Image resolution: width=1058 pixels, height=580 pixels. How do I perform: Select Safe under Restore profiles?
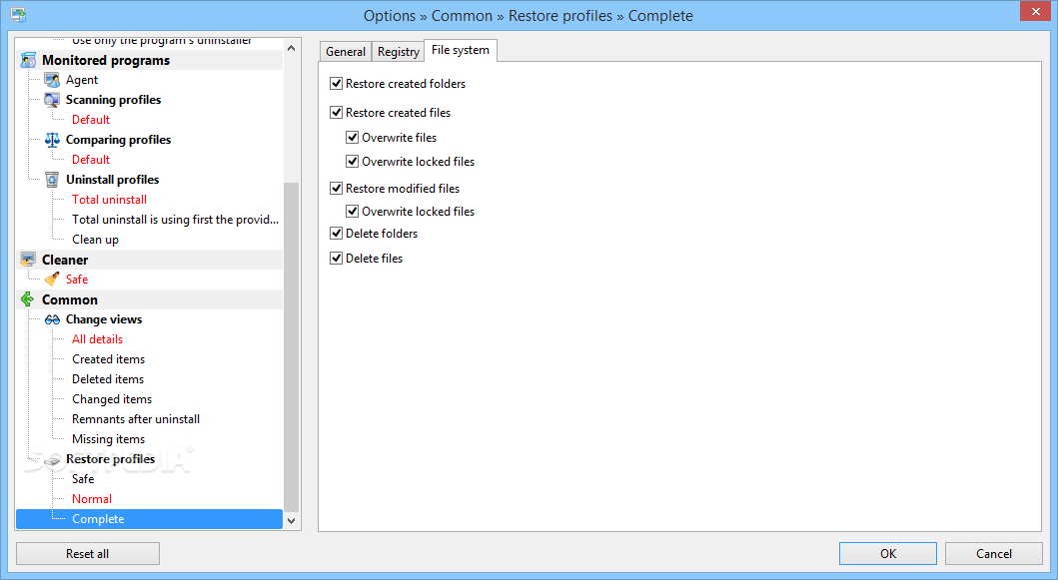coord(83,479)
